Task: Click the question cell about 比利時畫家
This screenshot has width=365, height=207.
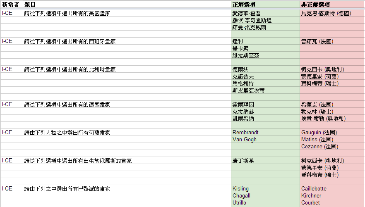Action: click(x=127, y=69)
